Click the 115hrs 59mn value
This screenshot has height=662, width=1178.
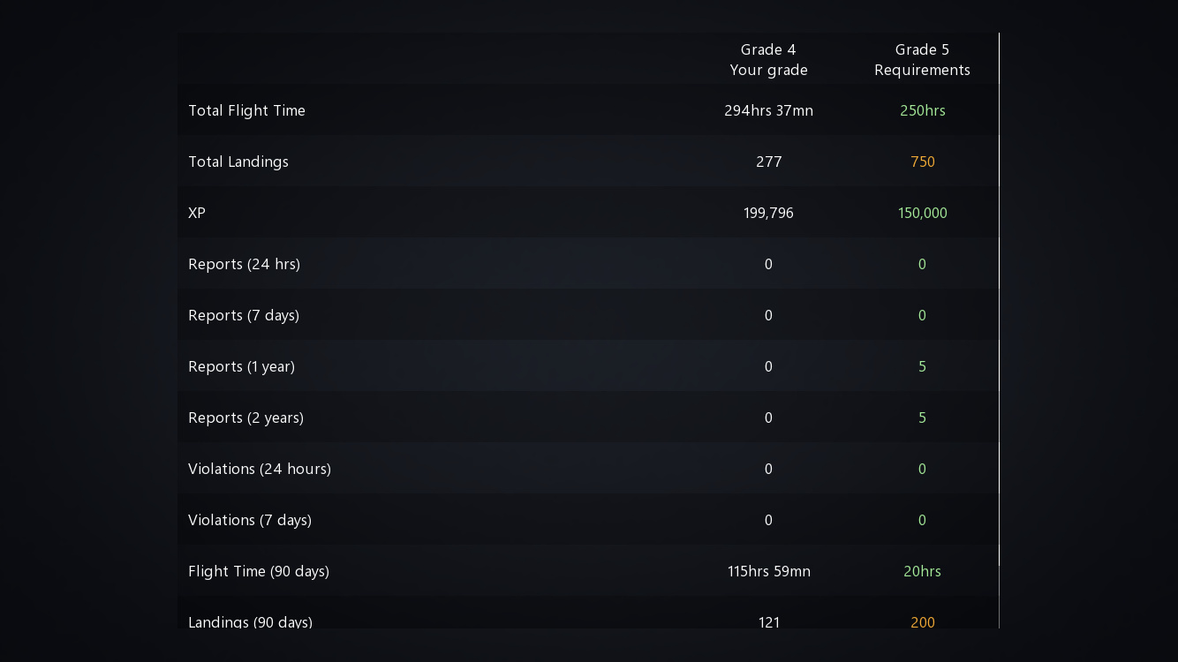(x=768, y=571)
